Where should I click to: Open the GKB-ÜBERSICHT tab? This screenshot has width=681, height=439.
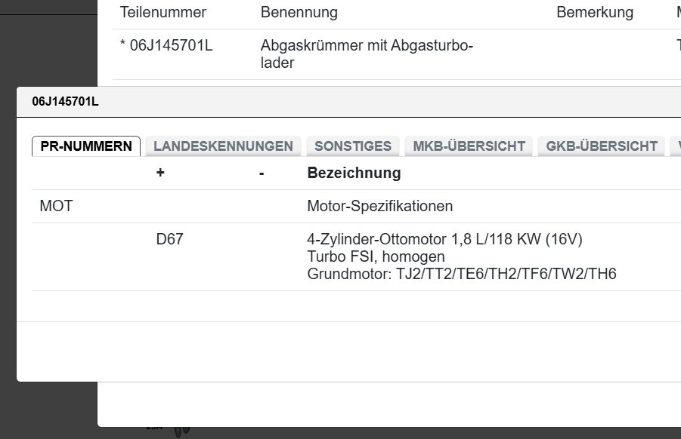pos(601,146)
